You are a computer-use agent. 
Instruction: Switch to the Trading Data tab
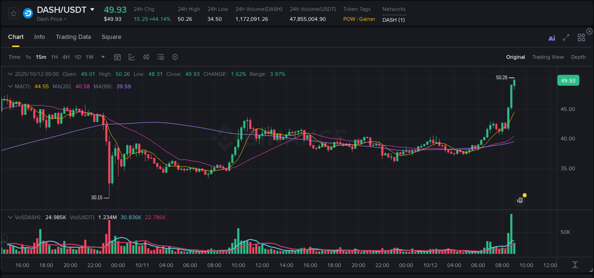[x=73, y=37]
